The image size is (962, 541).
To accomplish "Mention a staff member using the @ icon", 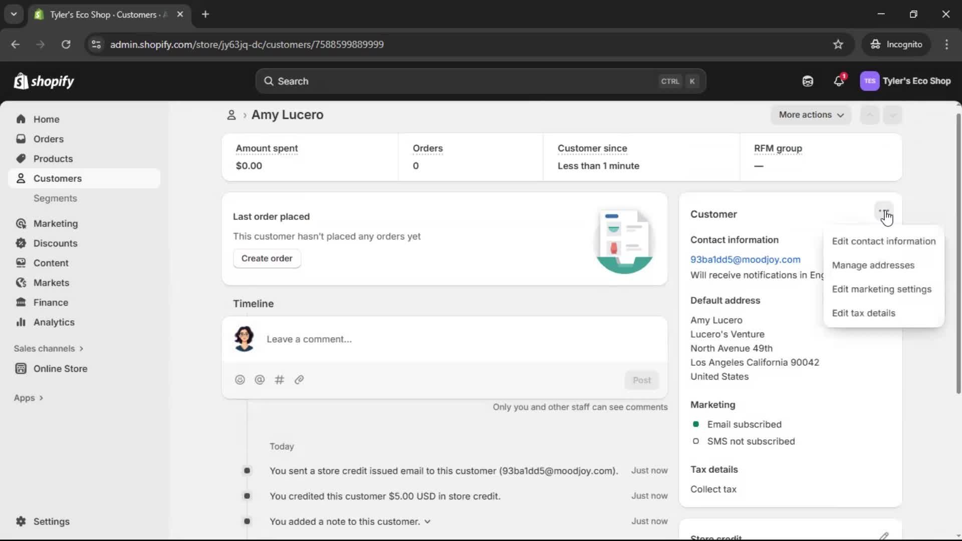I will click(260, 380).
